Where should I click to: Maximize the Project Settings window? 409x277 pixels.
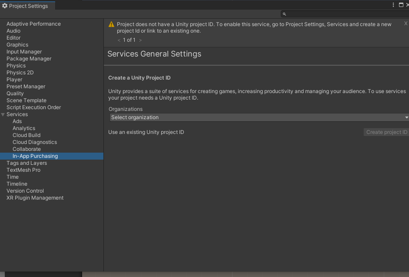tap(401, 5)
